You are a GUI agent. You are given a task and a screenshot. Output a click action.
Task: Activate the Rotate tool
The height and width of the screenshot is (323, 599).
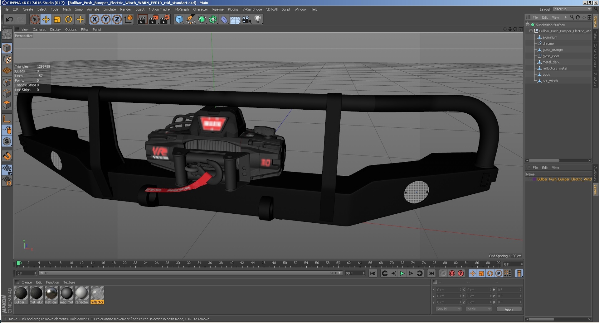(68, 19)
